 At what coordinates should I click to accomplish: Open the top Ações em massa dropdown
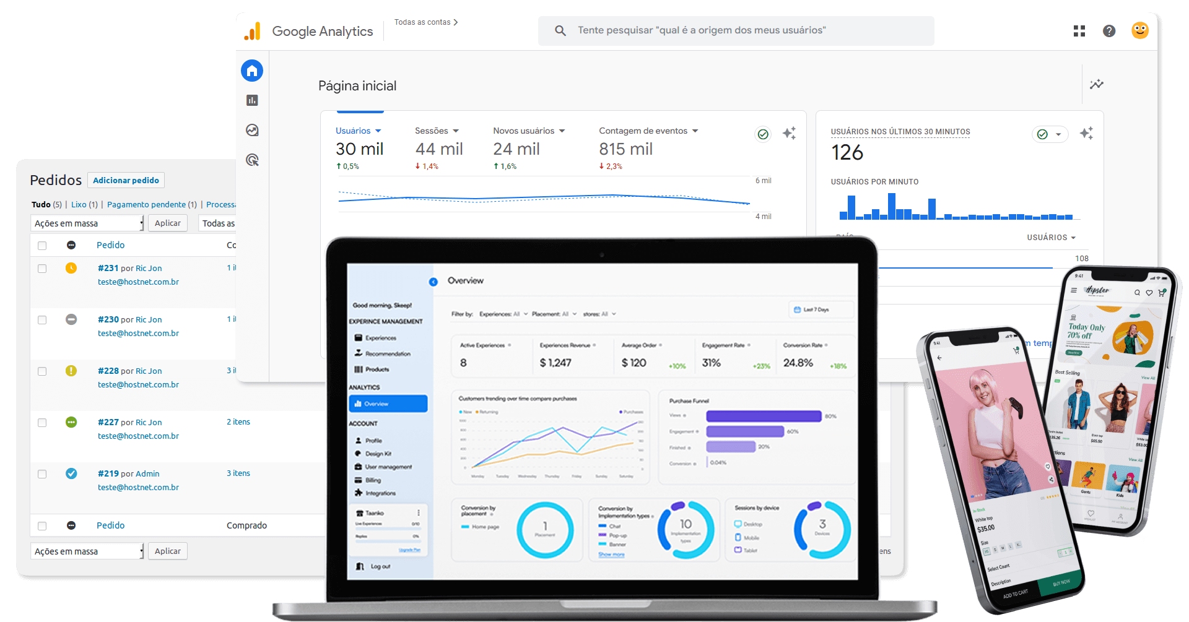point(87,223)
